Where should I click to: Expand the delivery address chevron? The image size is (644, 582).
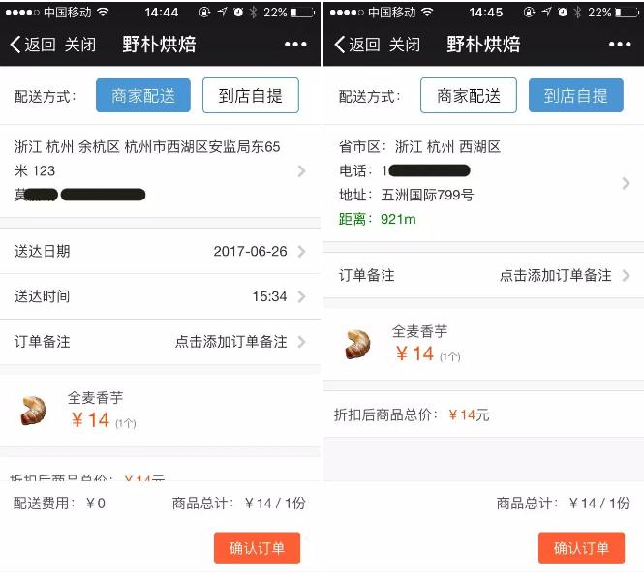[x=301, y=170]
